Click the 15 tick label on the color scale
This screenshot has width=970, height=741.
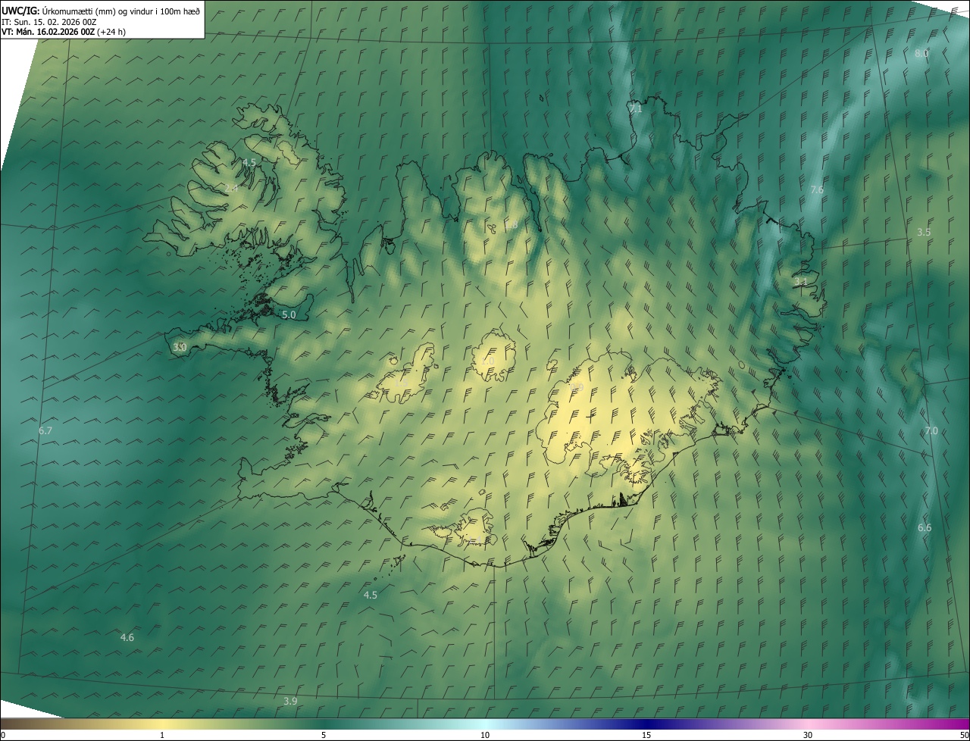point(646,735)
